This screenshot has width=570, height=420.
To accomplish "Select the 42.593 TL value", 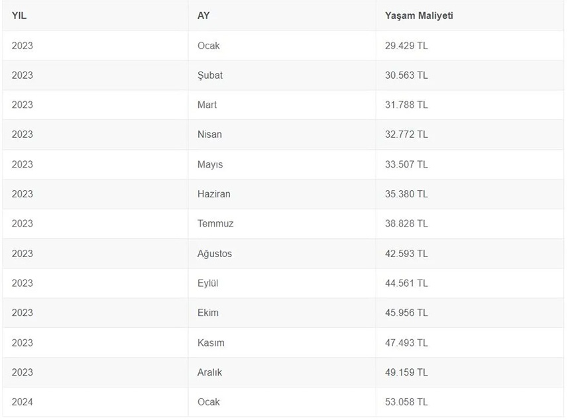I will (x=406, y=254).
